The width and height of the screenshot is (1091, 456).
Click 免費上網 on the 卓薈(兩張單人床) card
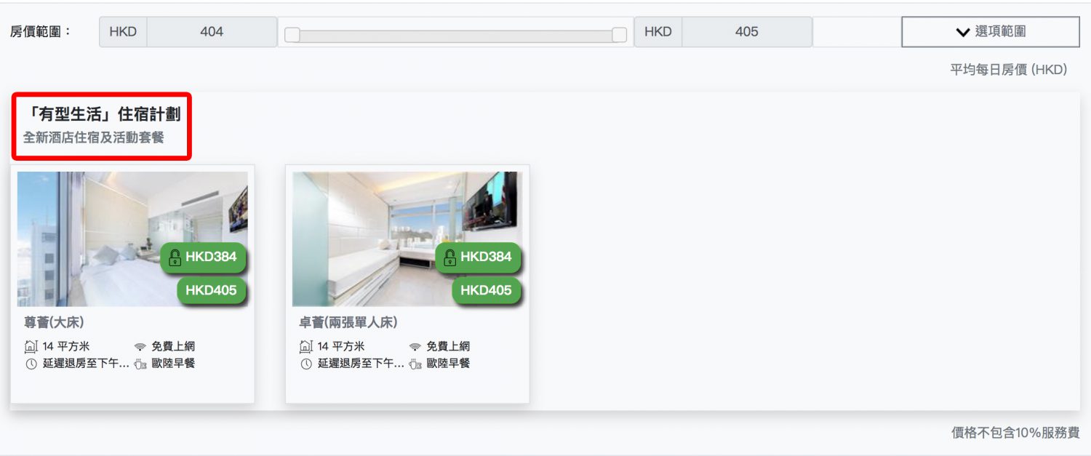[448, 347]
